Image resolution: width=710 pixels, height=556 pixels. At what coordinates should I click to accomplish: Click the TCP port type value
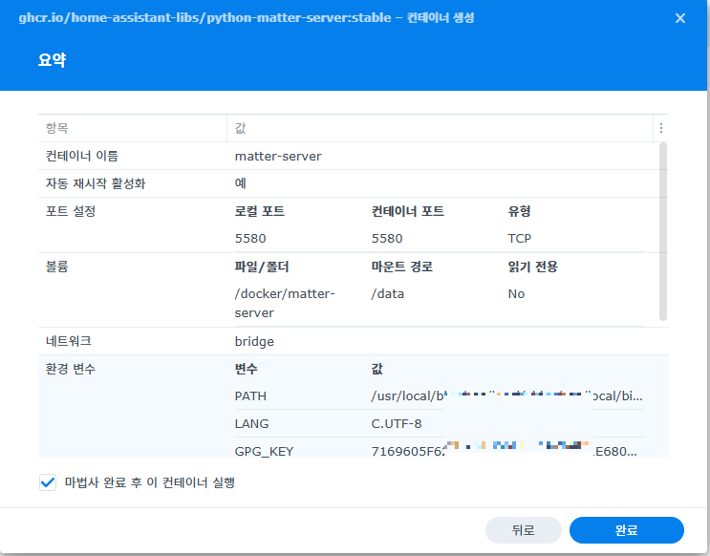520,238
